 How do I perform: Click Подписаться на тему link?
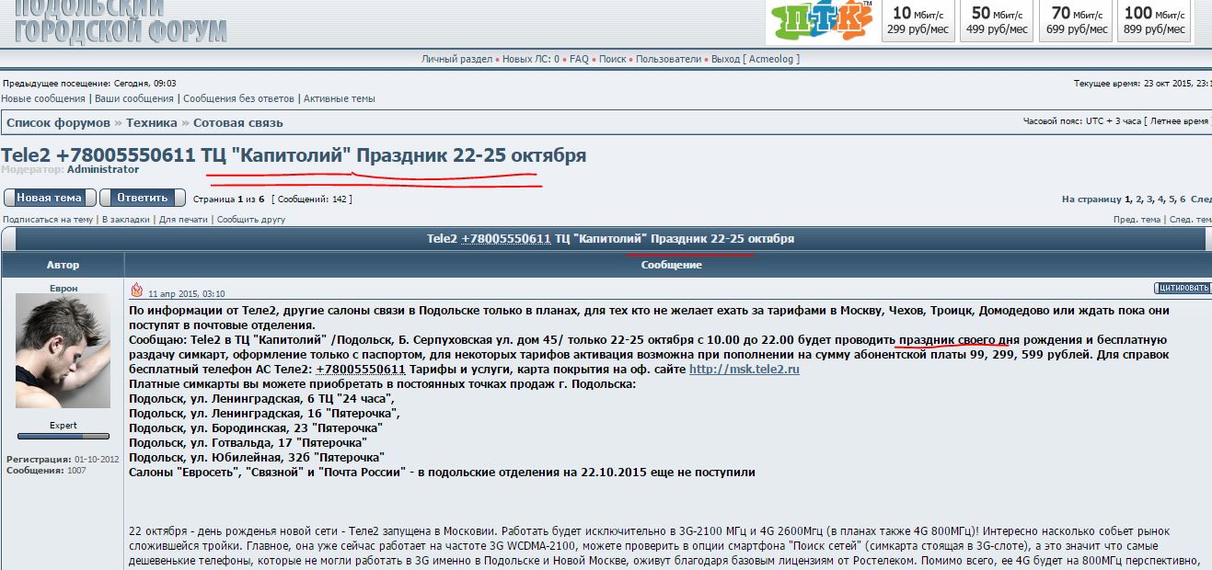[48, 220]
